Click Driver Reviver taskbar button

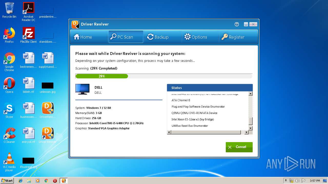click(64, 181)
